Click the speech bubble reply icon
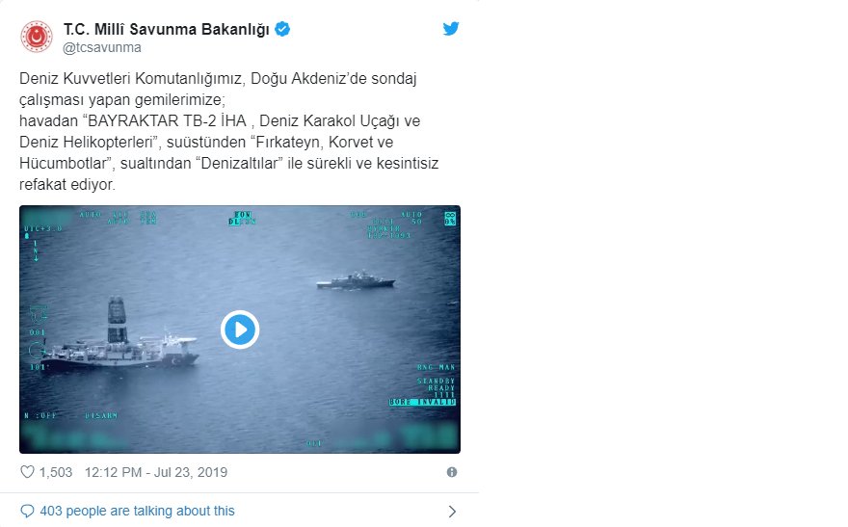The width and height of the screenshot is (848, 527). coord(27,511)
